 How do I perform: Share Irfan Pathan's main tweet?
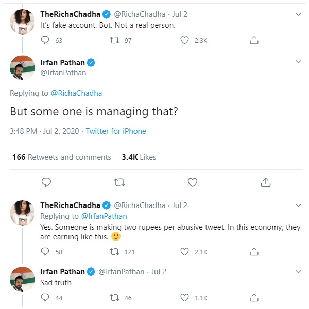266,182
